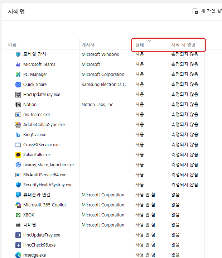Click 사용 status in Notion row
The height and width of the screenshot is (258, 222).
coord(140,105)
